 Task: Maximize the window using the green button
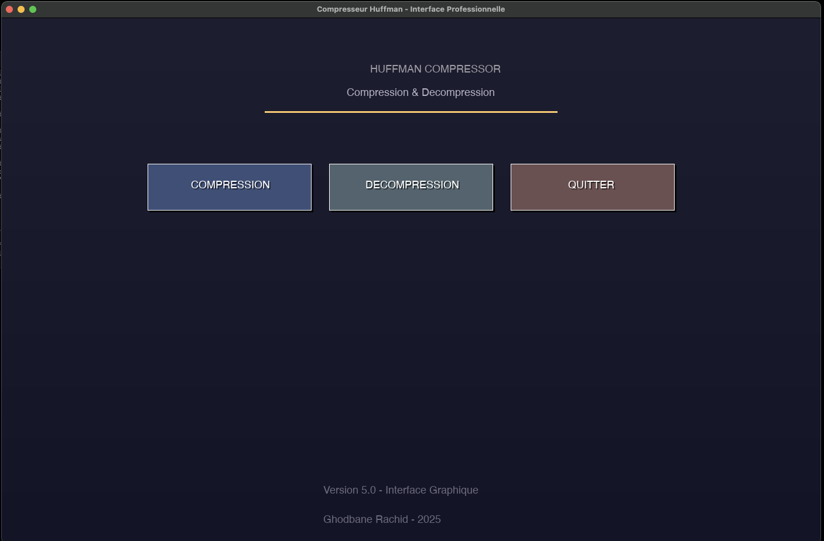pyautogui.click(x=33, y=9)
